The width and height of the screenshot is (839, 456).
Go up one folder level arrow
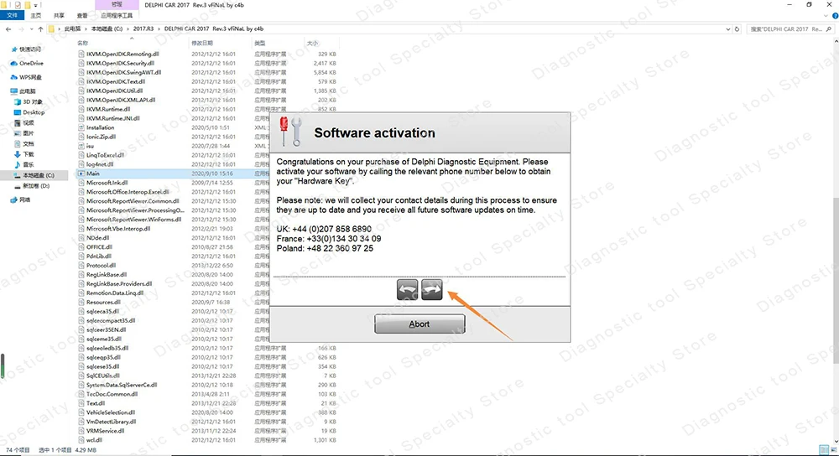40,28
